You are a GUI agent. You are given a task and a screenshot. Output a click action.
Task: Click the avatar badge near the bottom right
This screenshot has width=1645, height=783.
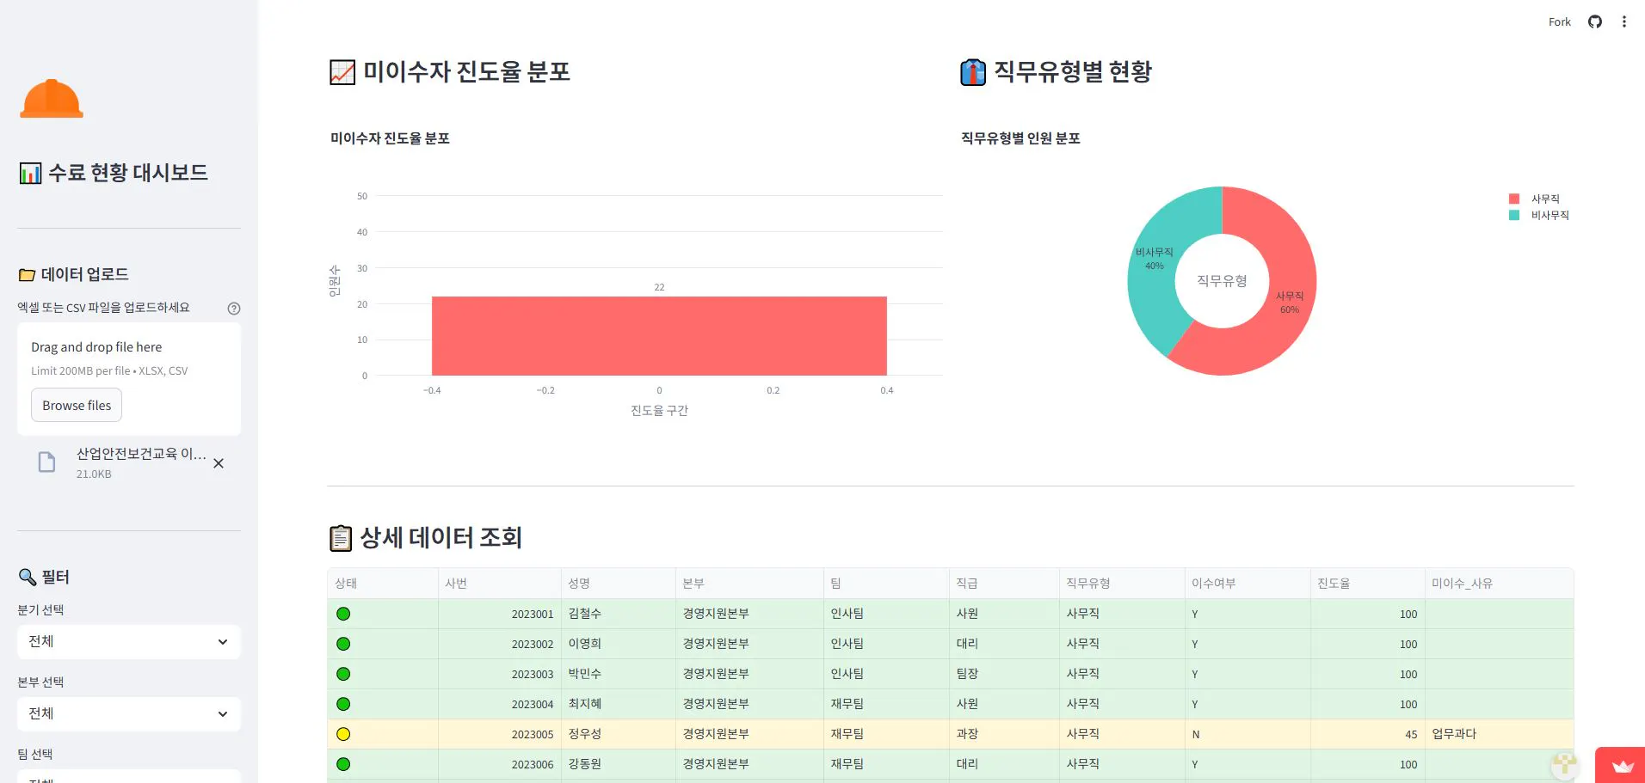pyautogui.click(x=1564, y=764)
